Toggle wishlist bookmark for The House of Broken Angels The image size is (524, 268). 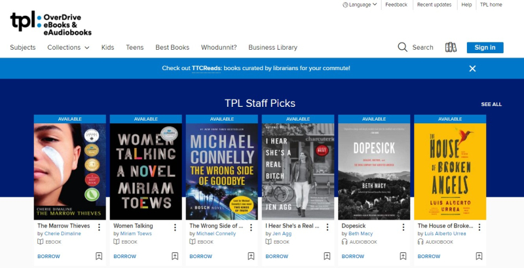pyautogui.click(x=479, y=256)
